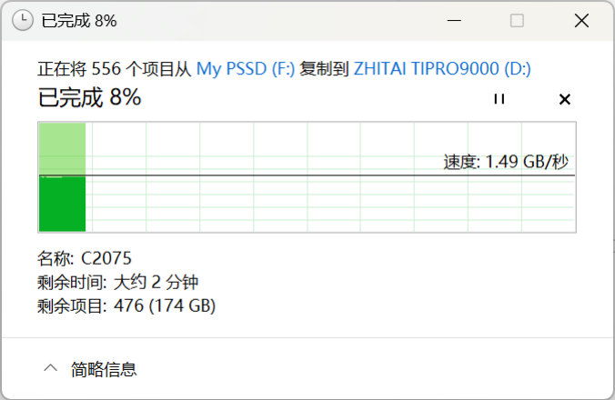Image resolution: width=615 pixels, height=400 pixels.
Task: Click the 简略信息 label
Action: coord(104,369)
